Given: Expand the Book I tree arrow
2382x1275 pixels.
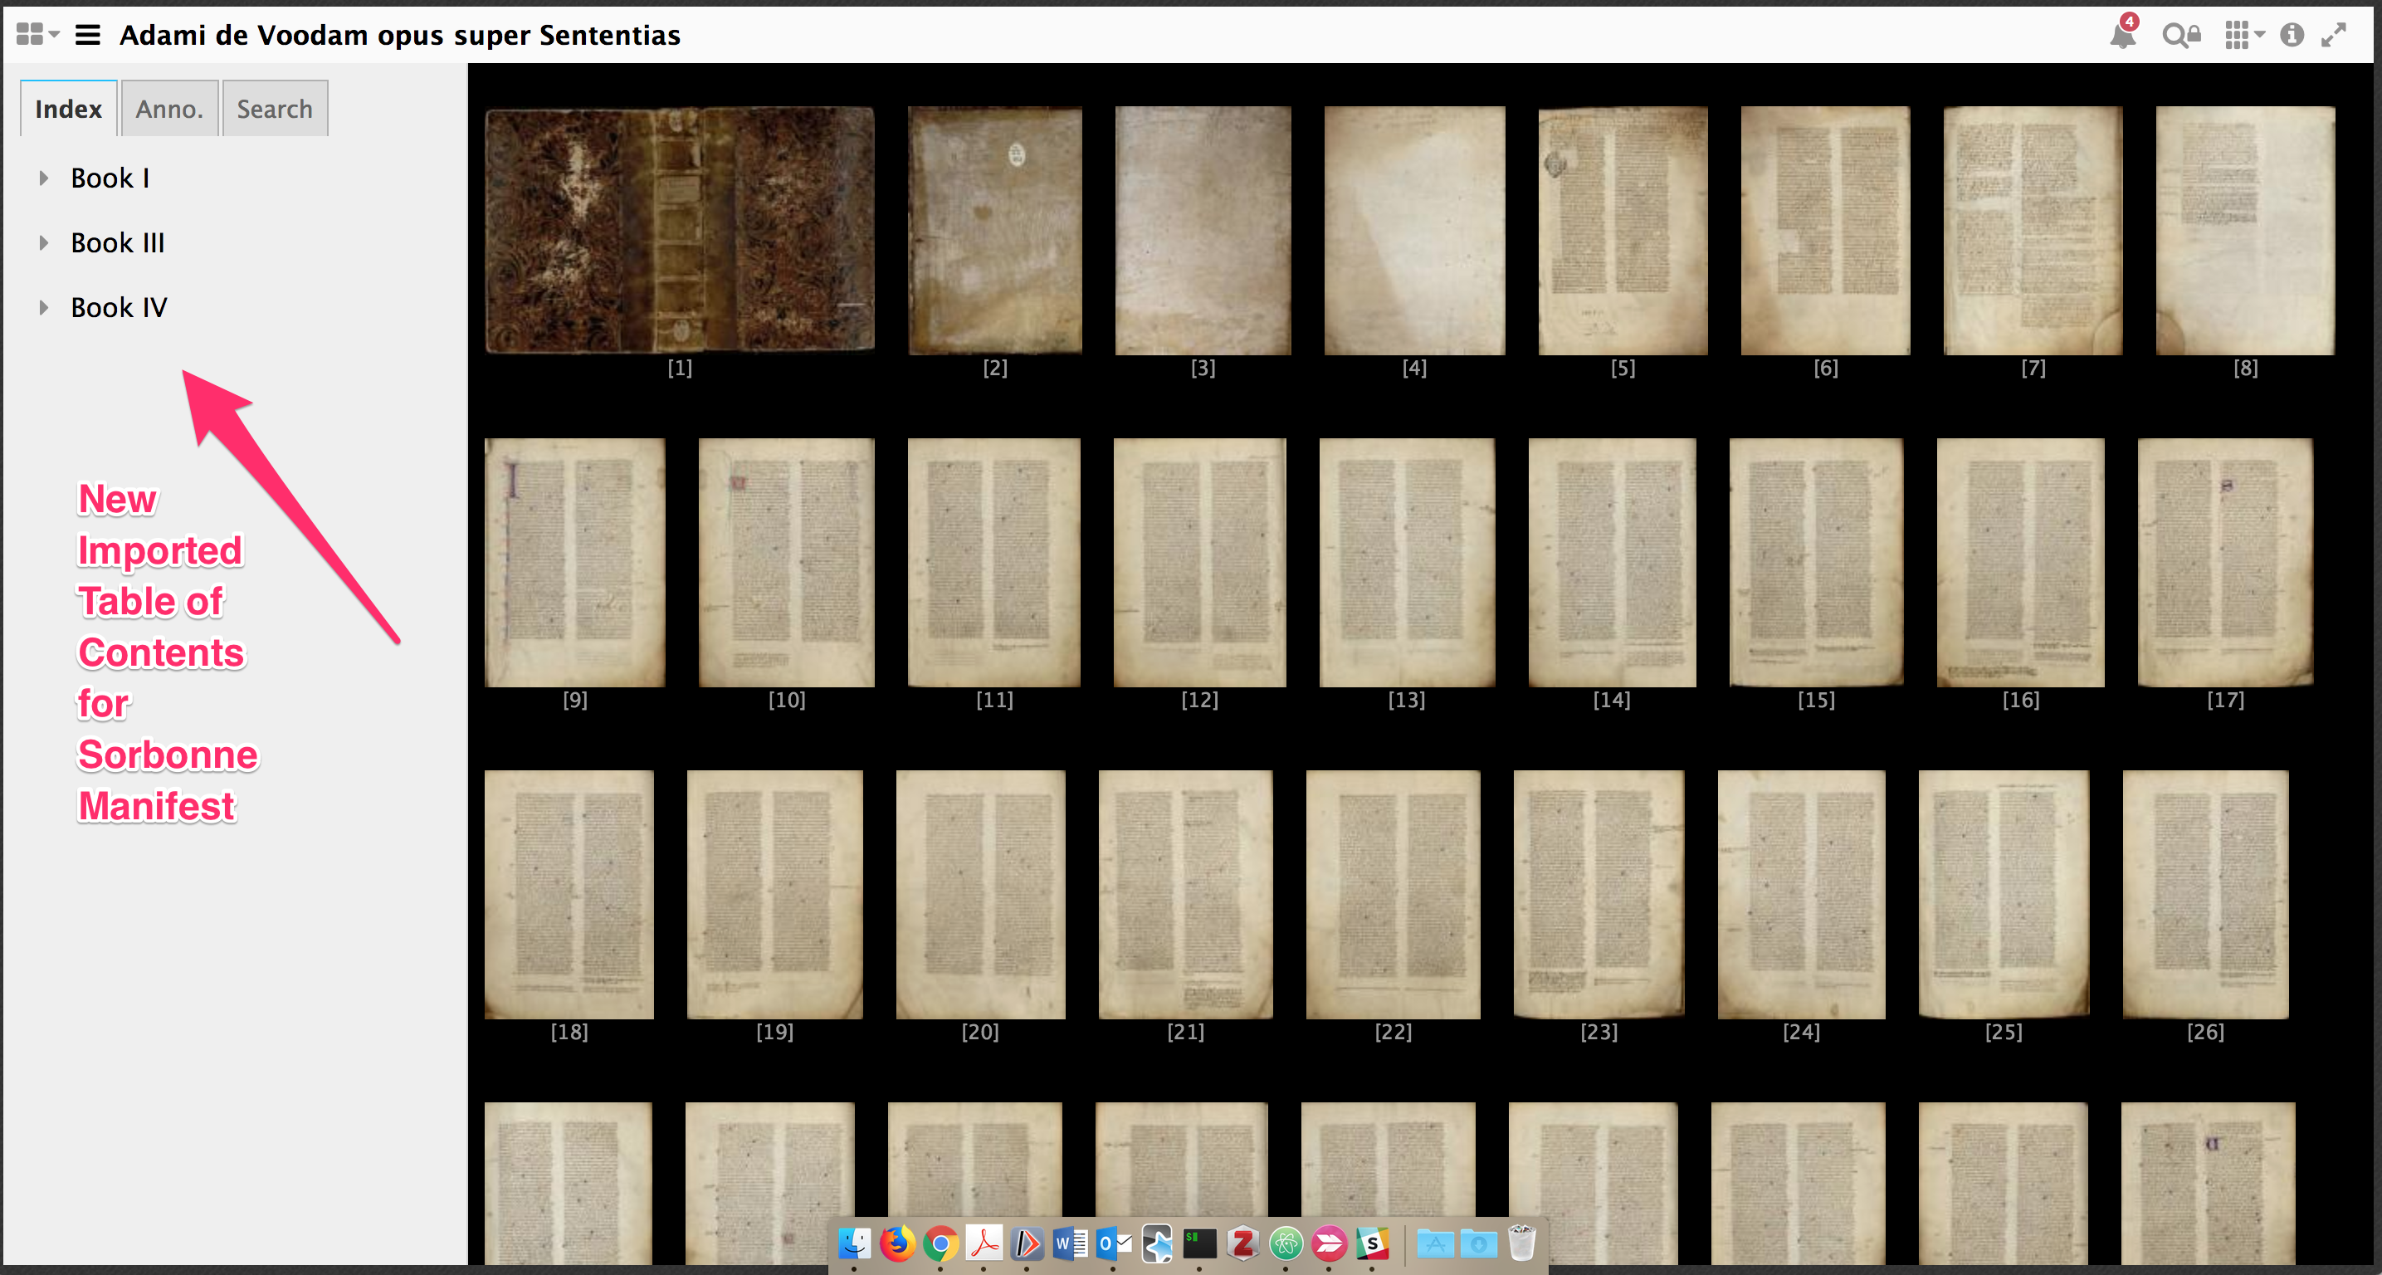Looking at the screenshot, I should tap(43, 178).
